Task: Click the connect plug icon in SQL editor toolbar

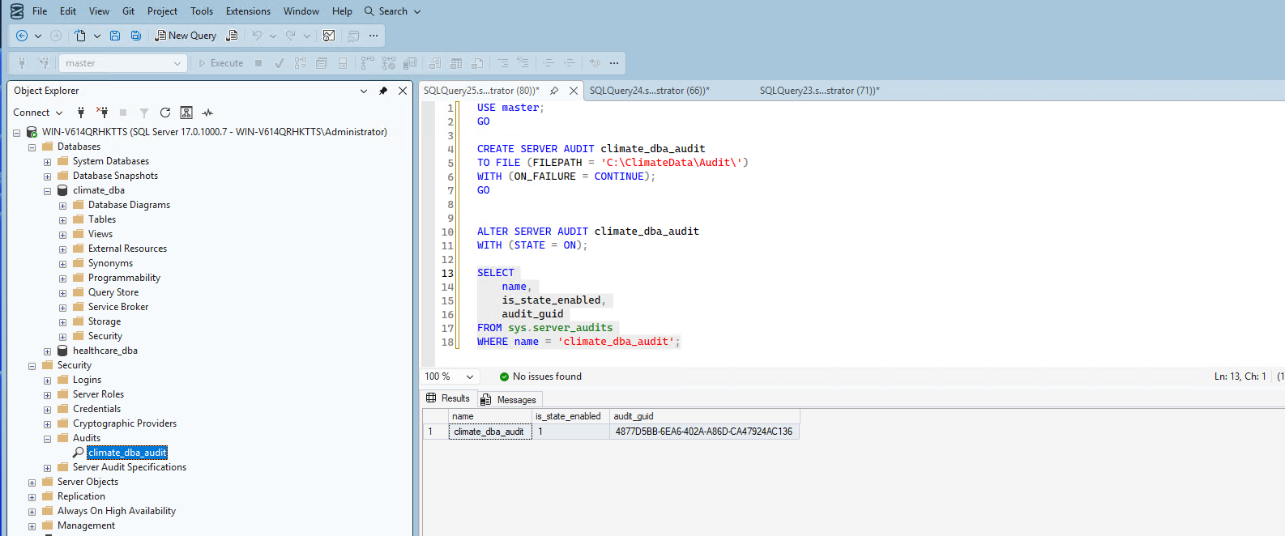Action: coord(22,63)
